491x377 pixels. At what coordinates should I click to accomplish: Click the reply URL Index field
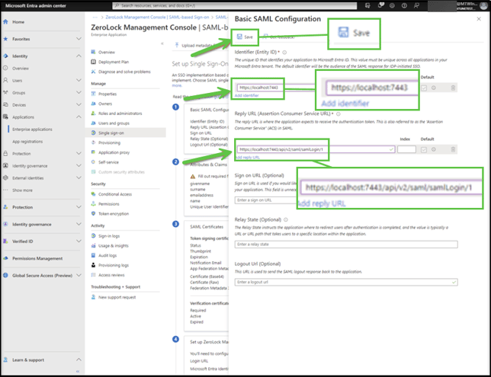point(406,149)
